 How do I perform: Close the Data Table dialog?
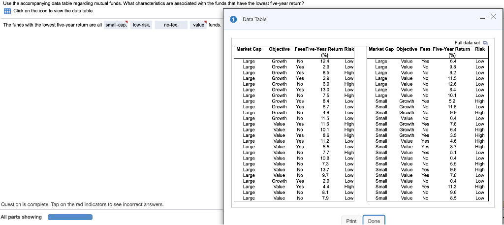coord(494,17)
